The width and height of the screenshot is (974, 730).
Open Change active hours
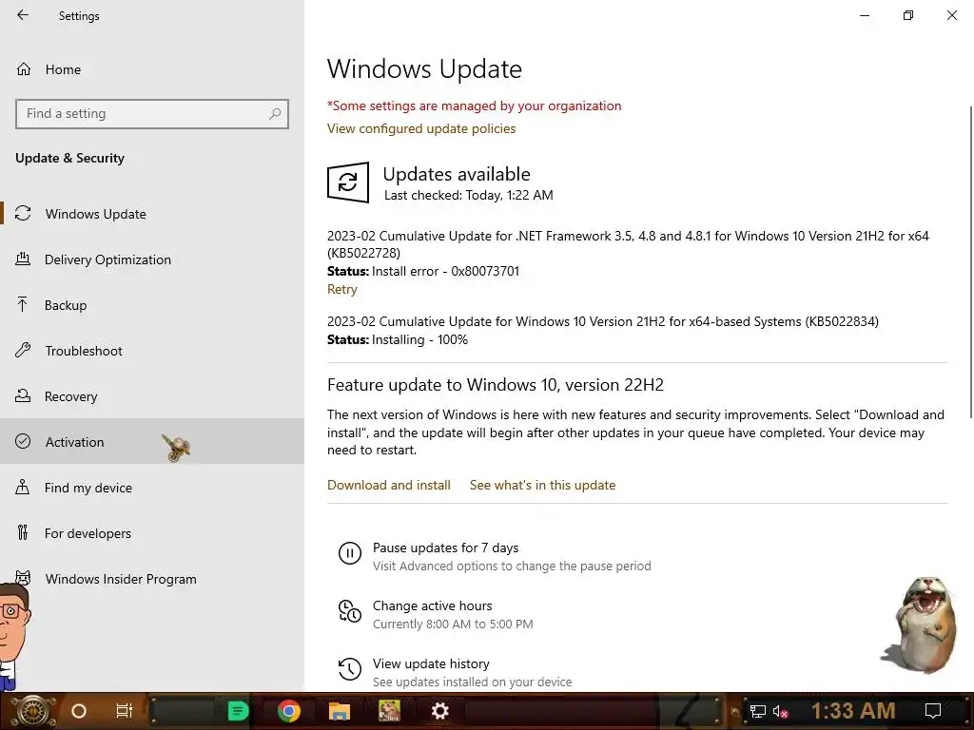(433, 605)
